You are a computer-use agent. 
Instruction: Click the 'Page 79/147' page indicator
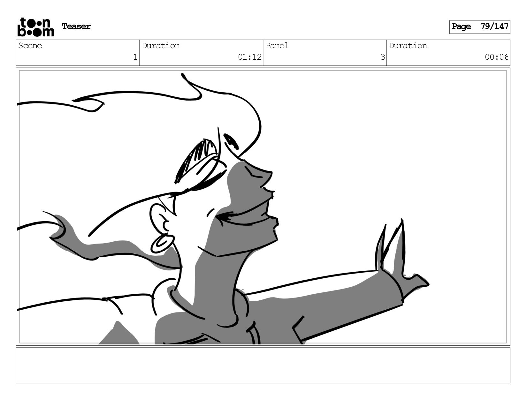[x=480, y=27]
